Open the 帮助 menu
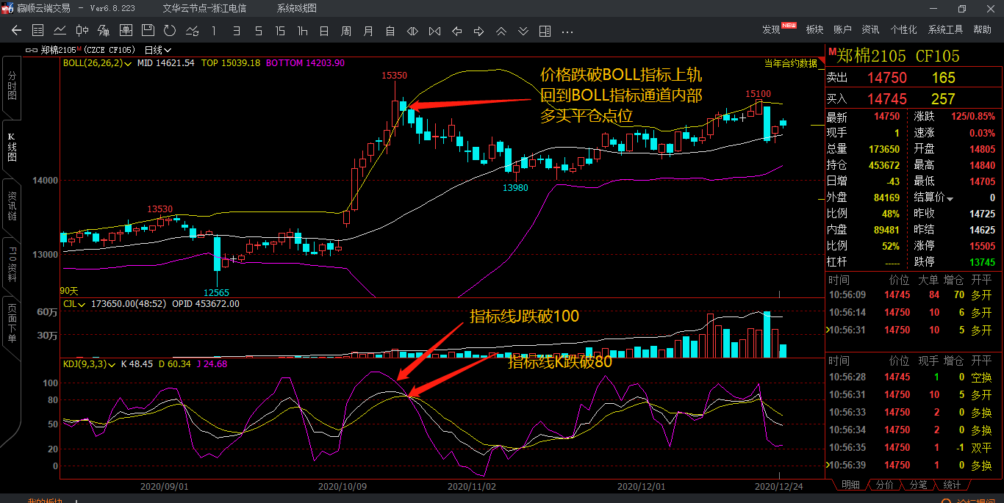The image size is (1004, 503). point(982,29)
